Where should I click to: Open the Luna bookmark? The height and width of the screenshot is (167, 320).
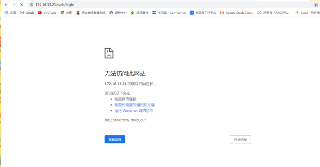(x=308, y=12)
